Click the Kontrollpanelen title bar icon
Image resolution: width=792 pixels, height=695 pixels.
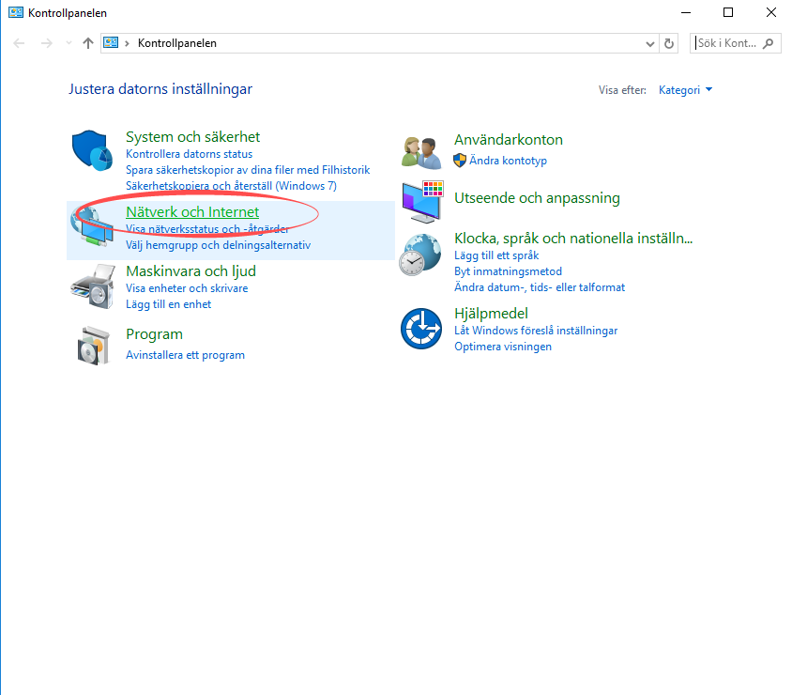pyautogui.click(x=16, y=12)
